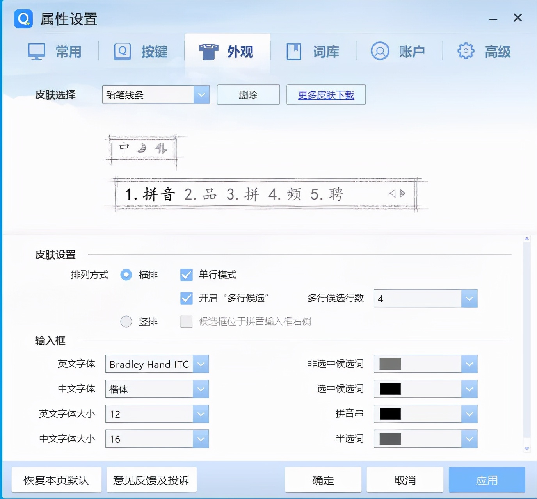Switch to the 账户 tab
This screenshot has width=537, height=499.
point(398,51)
